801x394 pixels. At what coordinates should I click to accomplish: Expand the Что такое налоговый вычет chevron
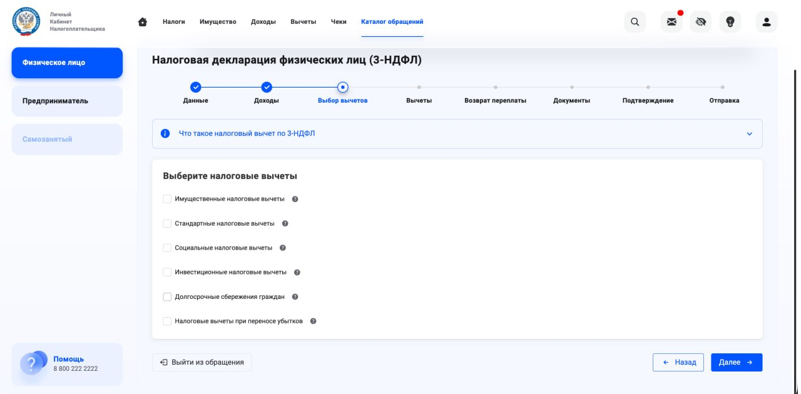(x=749, y=134)
